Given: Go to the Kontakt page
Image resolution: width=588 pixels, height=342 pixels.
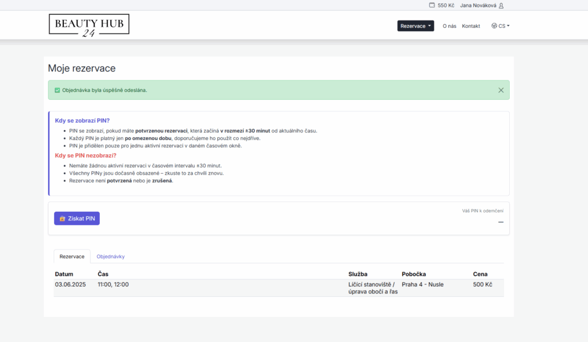Looking at the screenshot, I should click(471, 26).
